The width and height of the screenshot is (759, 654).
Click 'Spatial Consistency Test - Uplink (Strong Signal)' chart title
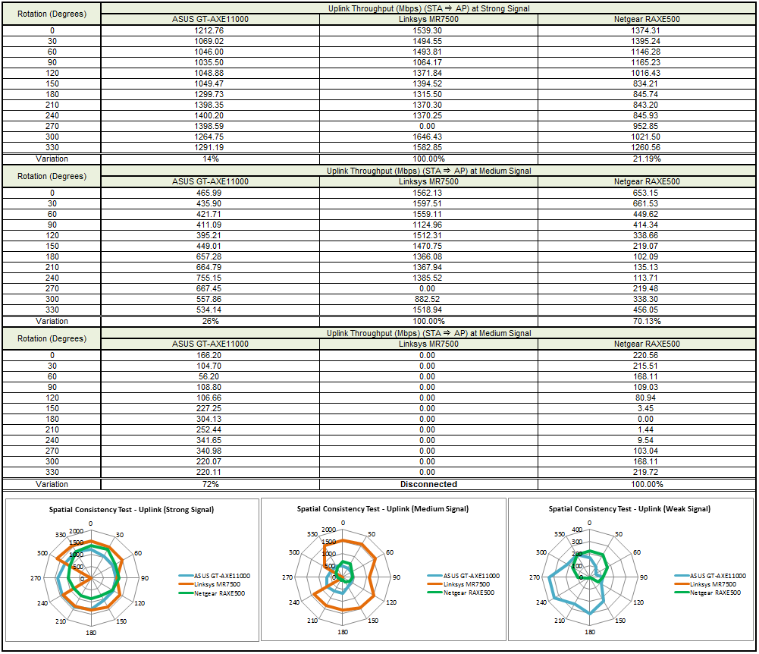(x=131, y=510)
